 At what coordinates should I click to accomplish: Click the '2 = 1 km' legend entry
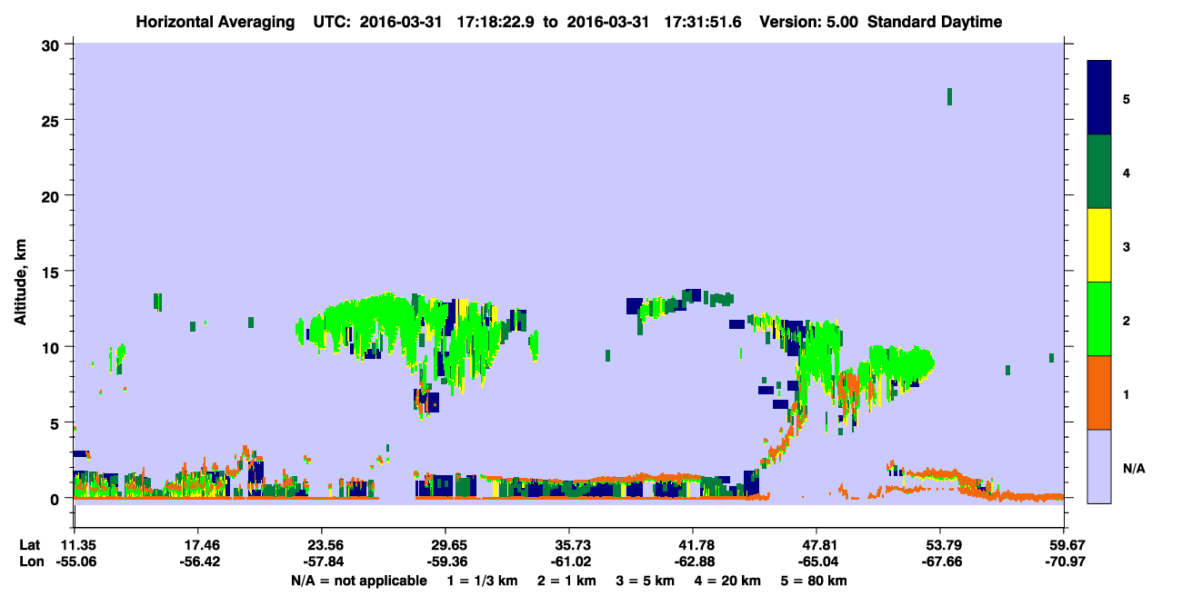coord(566,581)
